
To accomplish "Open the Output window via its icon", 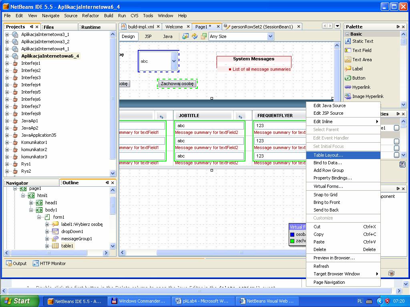I will (x=9, y=263).
